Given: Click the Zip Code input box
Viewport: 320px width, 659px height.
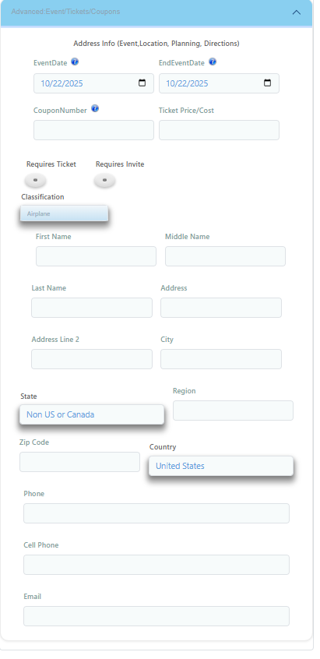Looking at the screenshot, I should [x=79, y=462].
